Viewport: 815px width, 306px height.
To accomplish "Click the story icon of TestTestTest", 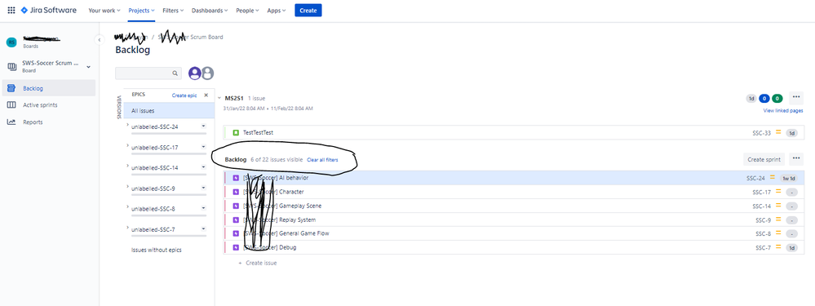I will click(x=236, y=133).
